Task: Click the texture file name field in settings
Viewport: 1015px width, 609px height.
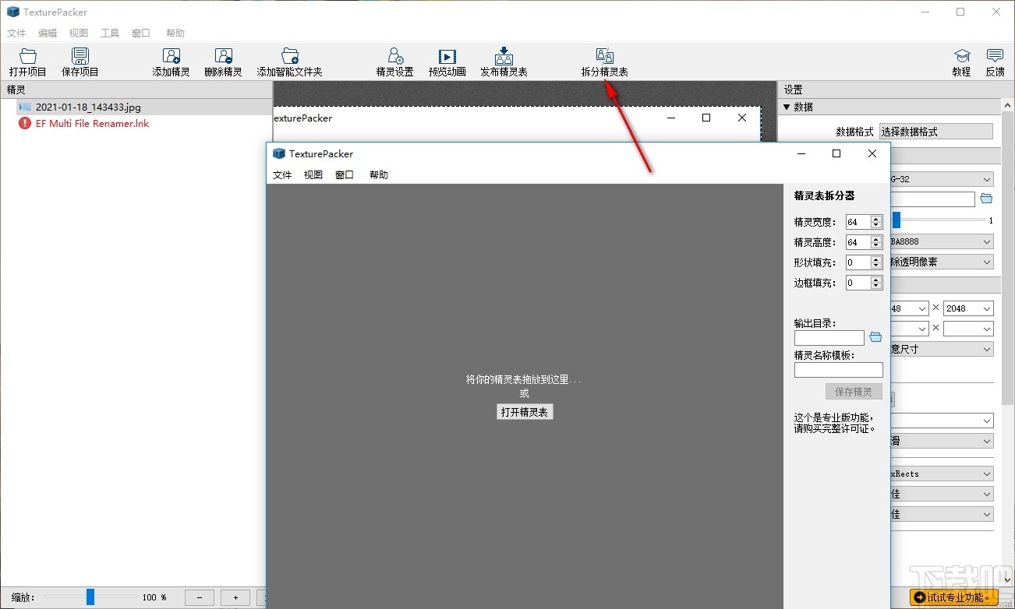Action: [x=932, y=199]
